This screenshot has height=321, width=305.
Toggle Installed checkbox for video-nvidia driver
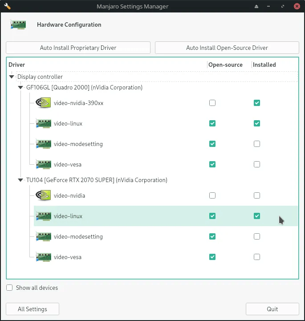(x=257, y=195)
